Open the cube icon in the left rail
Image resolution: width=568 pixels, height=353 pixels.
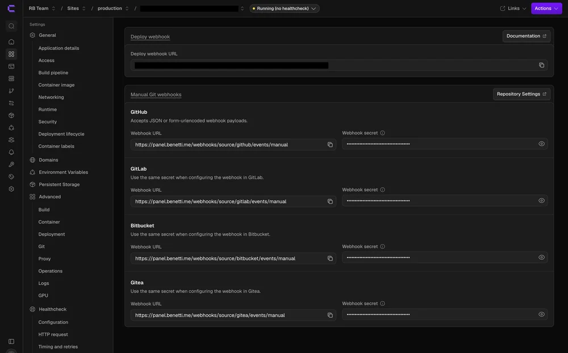(11, 116)
